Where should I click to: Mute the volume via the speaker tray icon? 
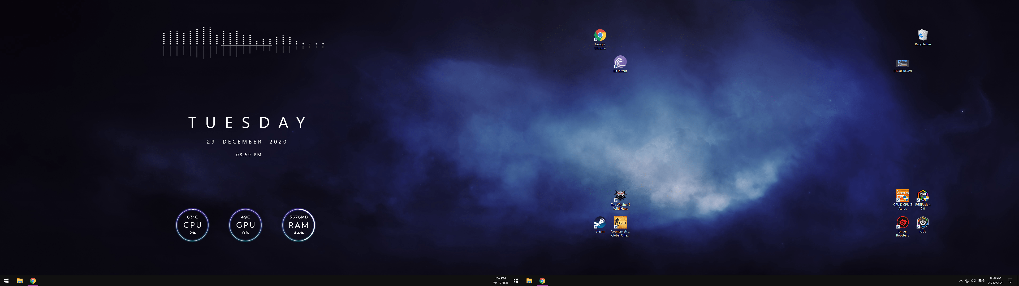point(974,281)
